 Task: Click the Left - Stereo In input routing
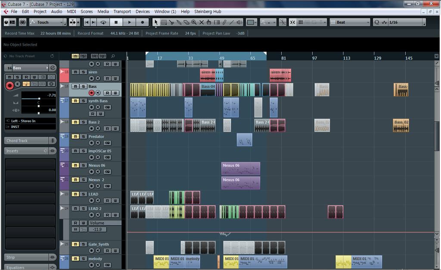click(30, 121)
